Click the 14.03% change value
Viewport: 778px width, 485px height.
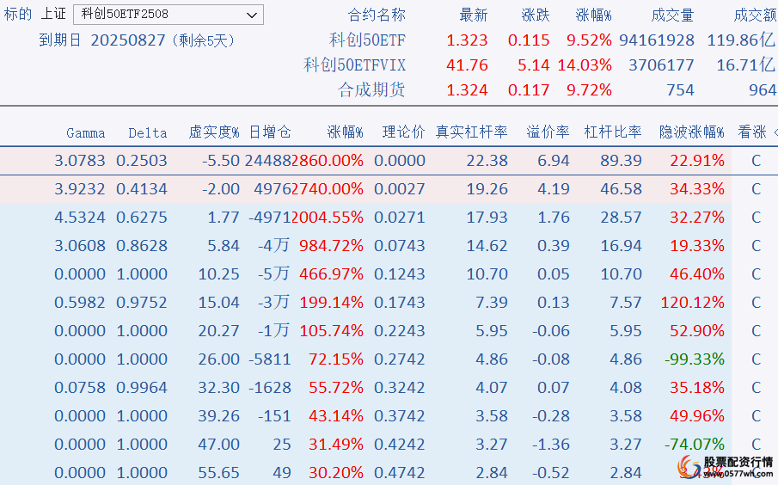tap(585, 65)
